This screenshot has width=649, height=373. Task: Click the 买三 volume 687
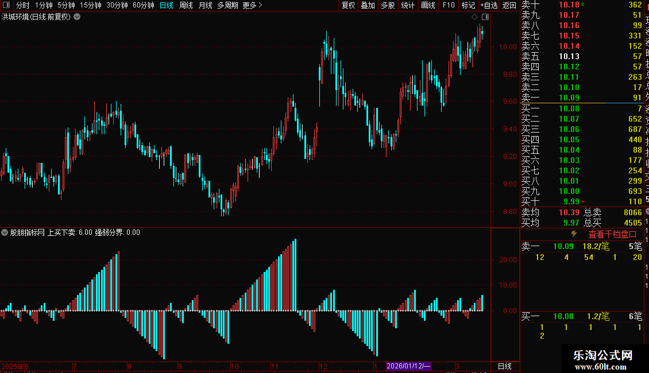[635, 129]
